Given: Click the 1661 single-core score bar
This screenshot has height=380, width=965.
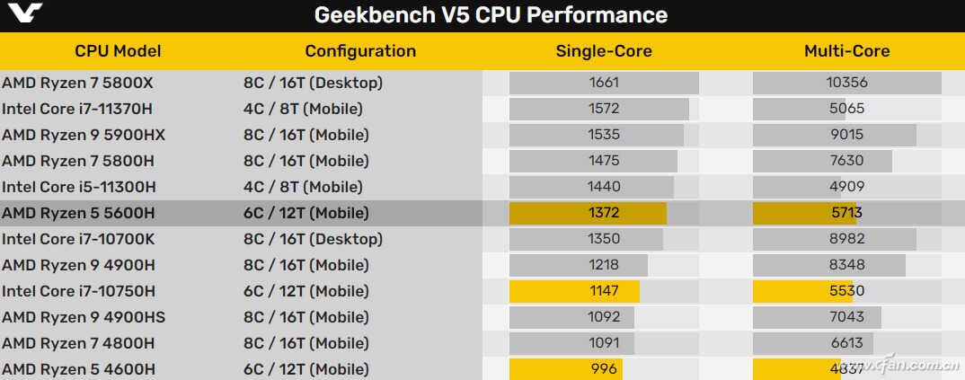Looking at the screenshot, I should click(x=604, y=83).
